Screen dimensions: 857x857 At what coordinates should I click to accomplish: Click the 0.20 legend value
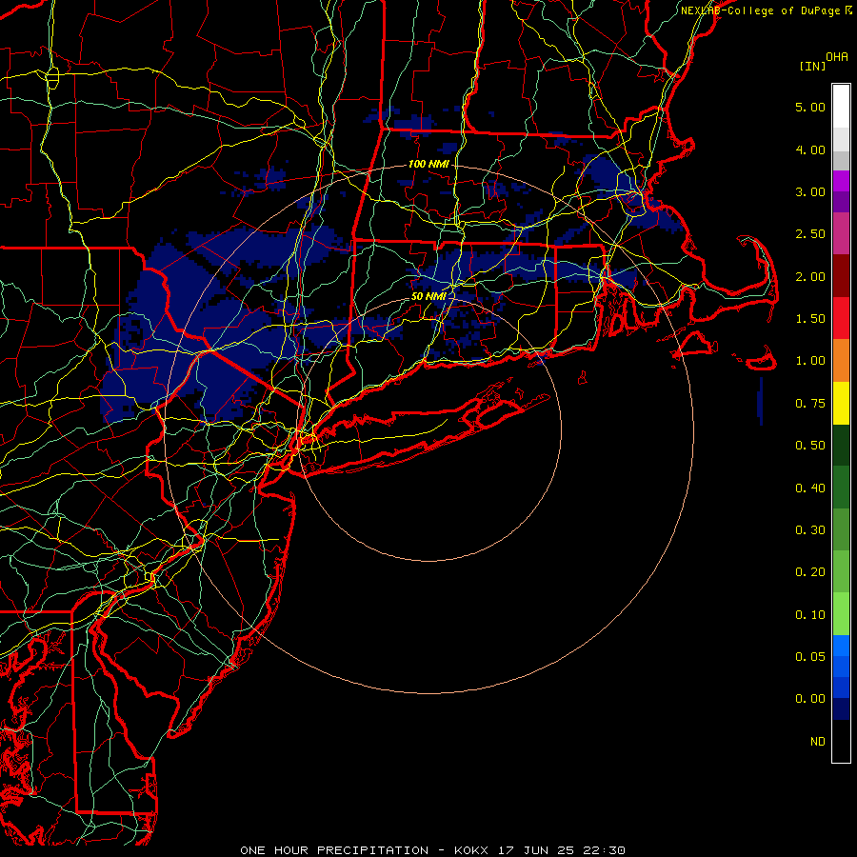pyautogui.click(x=810, y=572)
